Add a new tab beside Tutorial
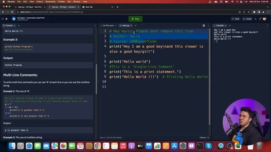 (19, 25)
